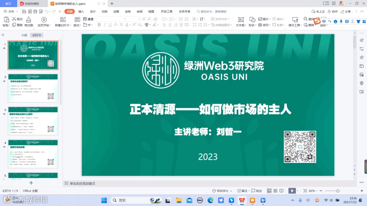This screenshot has height=206, width=367.
Task: Click the 未上云 cloud status button
Action: [318, 12]
